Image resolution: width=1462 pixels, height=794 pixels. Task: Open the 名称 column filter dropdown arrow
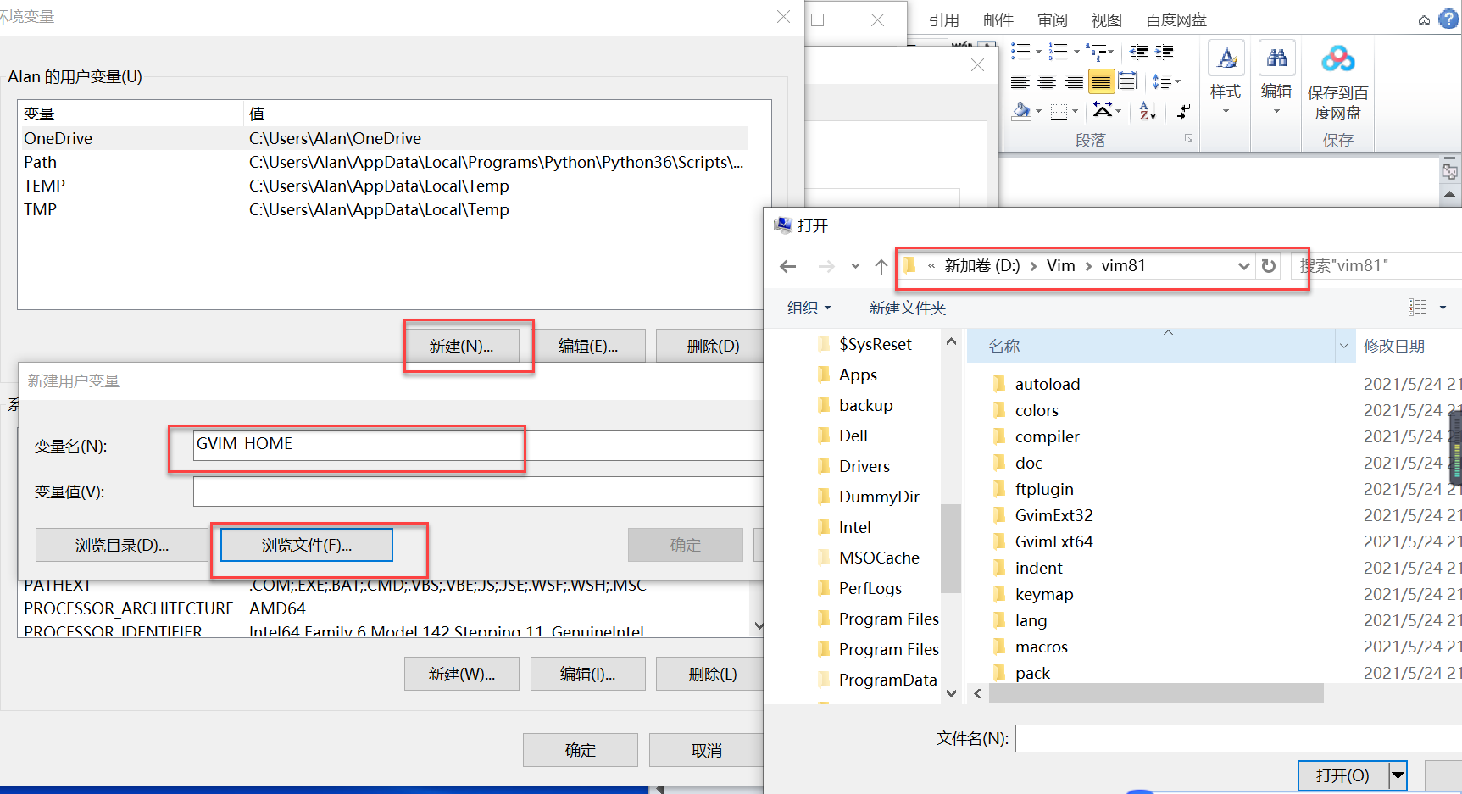click(1343, 346)
